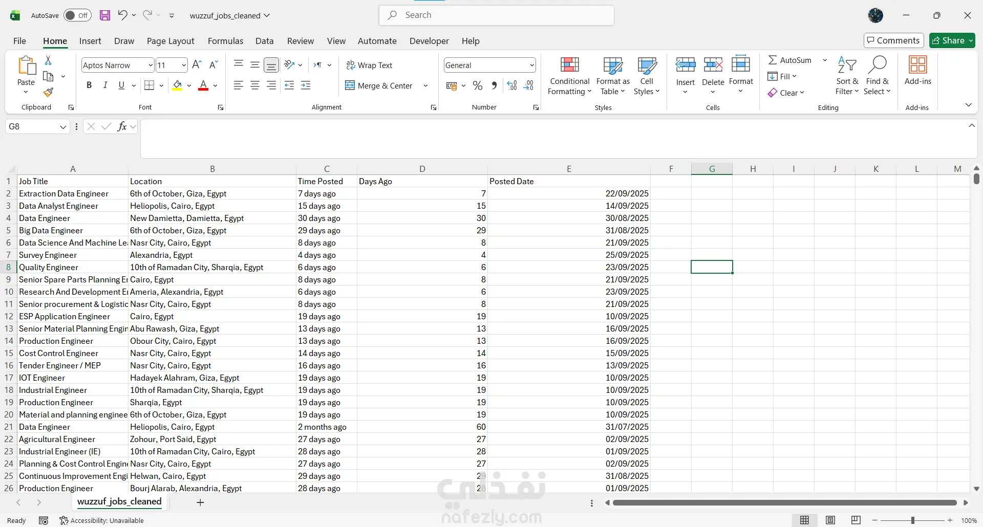Open the Formulas ribbon tab

[x=225, y=41]
